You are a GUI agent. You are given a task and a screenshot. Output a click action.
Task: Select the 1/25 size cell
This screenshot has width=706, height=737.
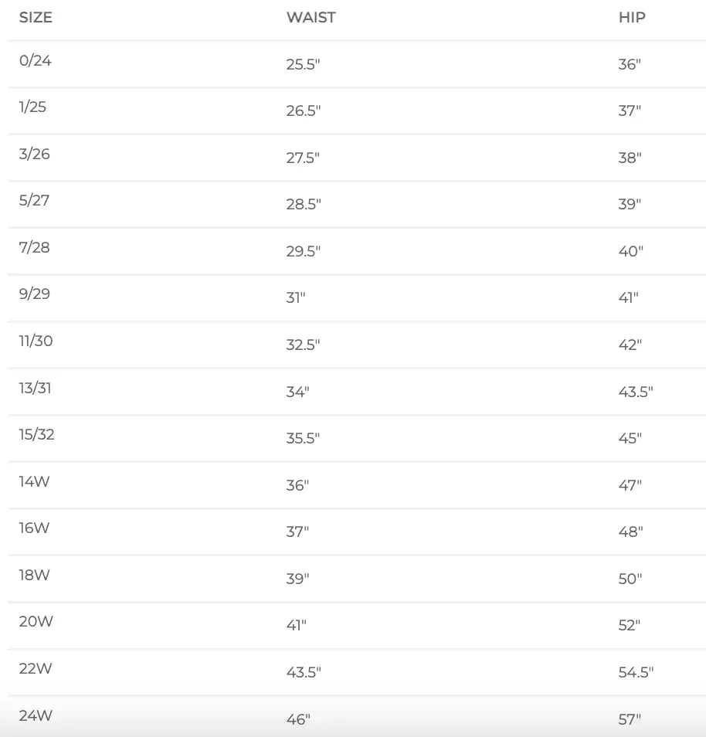pos(32,107)
